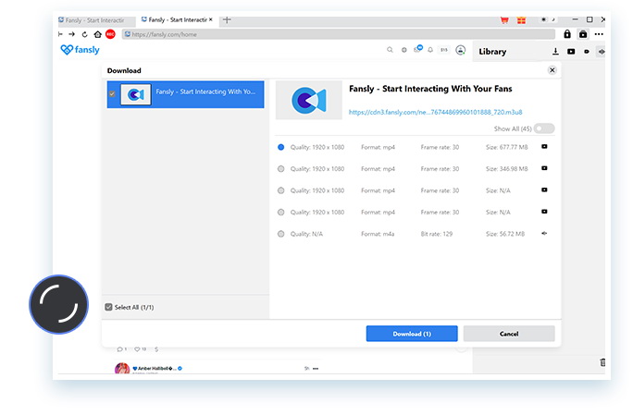Open the three-dot browser menu
This screenshot has width=633, height=415.
[x=599, y=34]
